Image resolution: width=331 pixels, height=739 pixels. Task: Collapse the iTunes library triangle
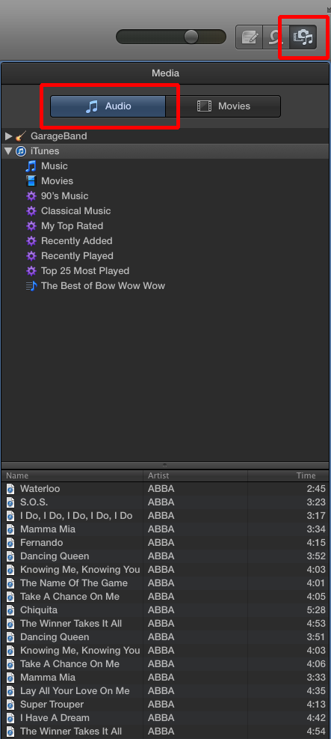[8, 151]
